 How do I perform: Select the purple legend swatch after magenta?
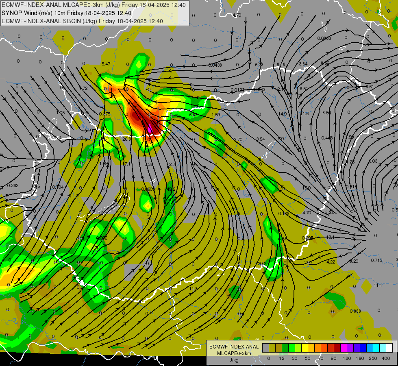tap(350, 348)
